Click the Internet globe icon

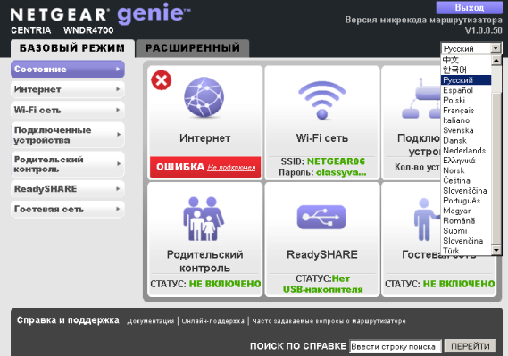(204, 97)
